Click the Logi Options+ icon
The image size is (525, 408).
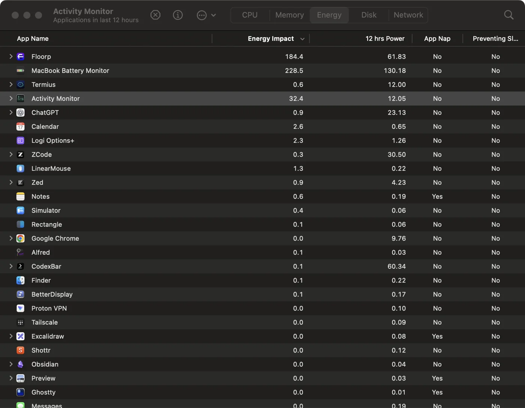[21, 140]
